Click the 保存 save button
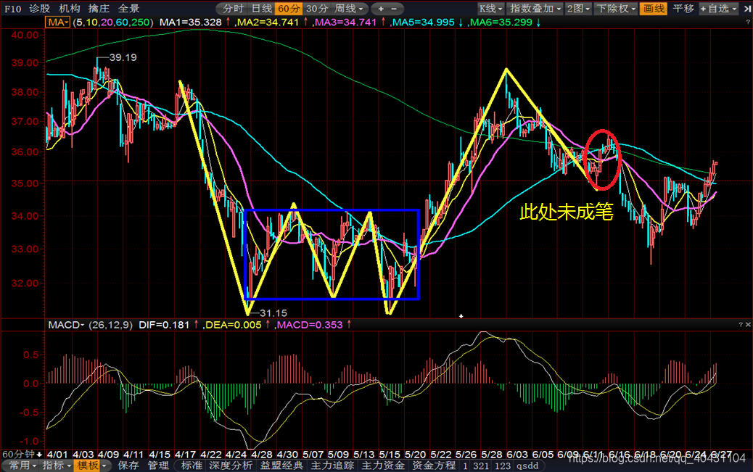753x472 pixels. coord(128,465)
